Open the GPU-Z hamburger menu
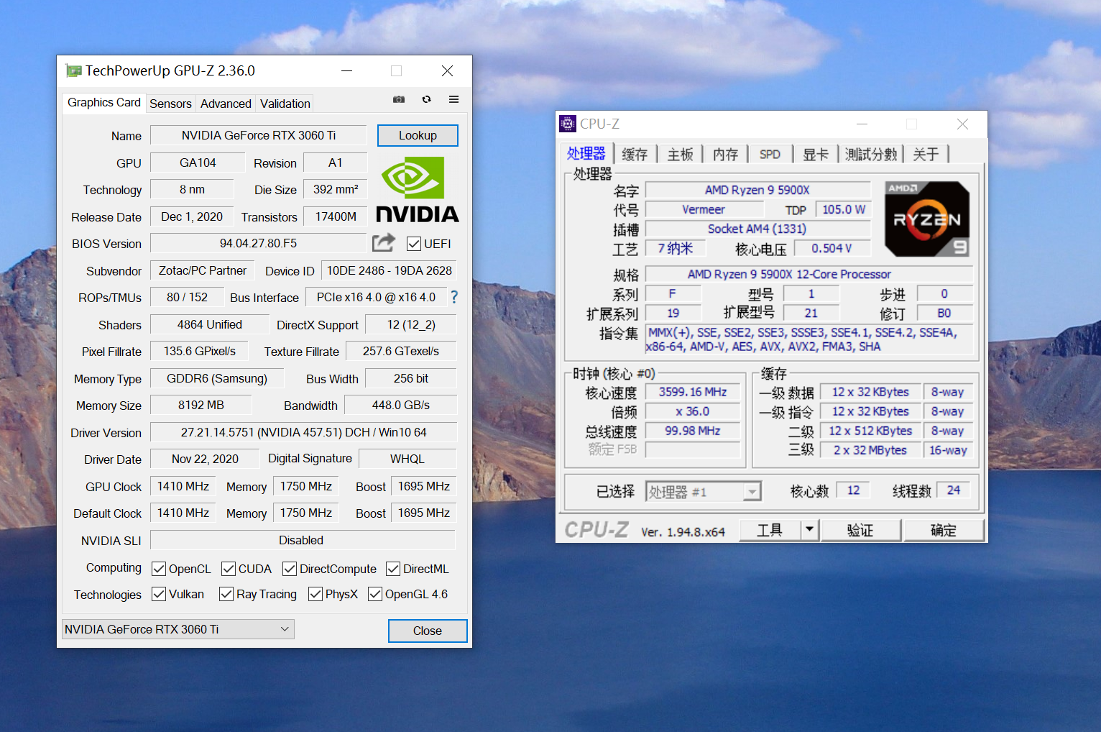Image resolution: width=1101 pixels, height=732 pixels. pyautogui.click(x=453, y=99)
